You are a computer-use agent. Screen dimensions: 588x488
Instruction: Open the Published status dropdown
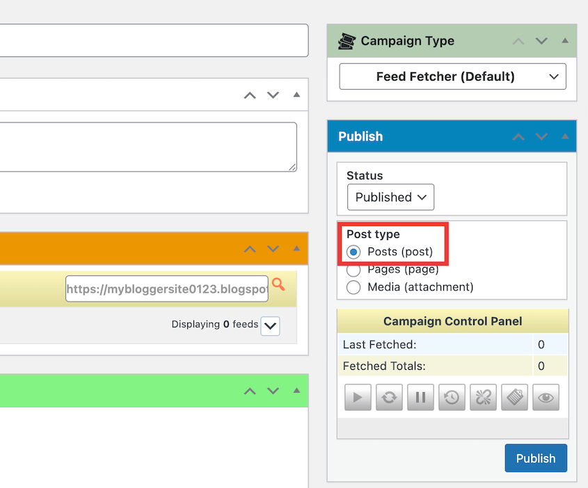[390, 197]
